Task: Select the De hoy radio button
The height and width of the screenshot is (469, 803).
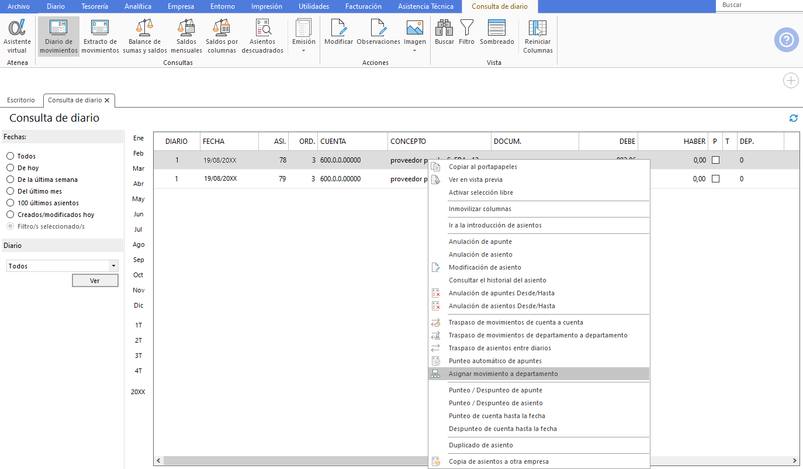Action: [10, 168]
